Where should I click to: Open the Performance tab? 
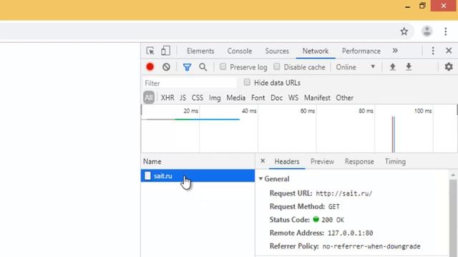click(361, 51)
